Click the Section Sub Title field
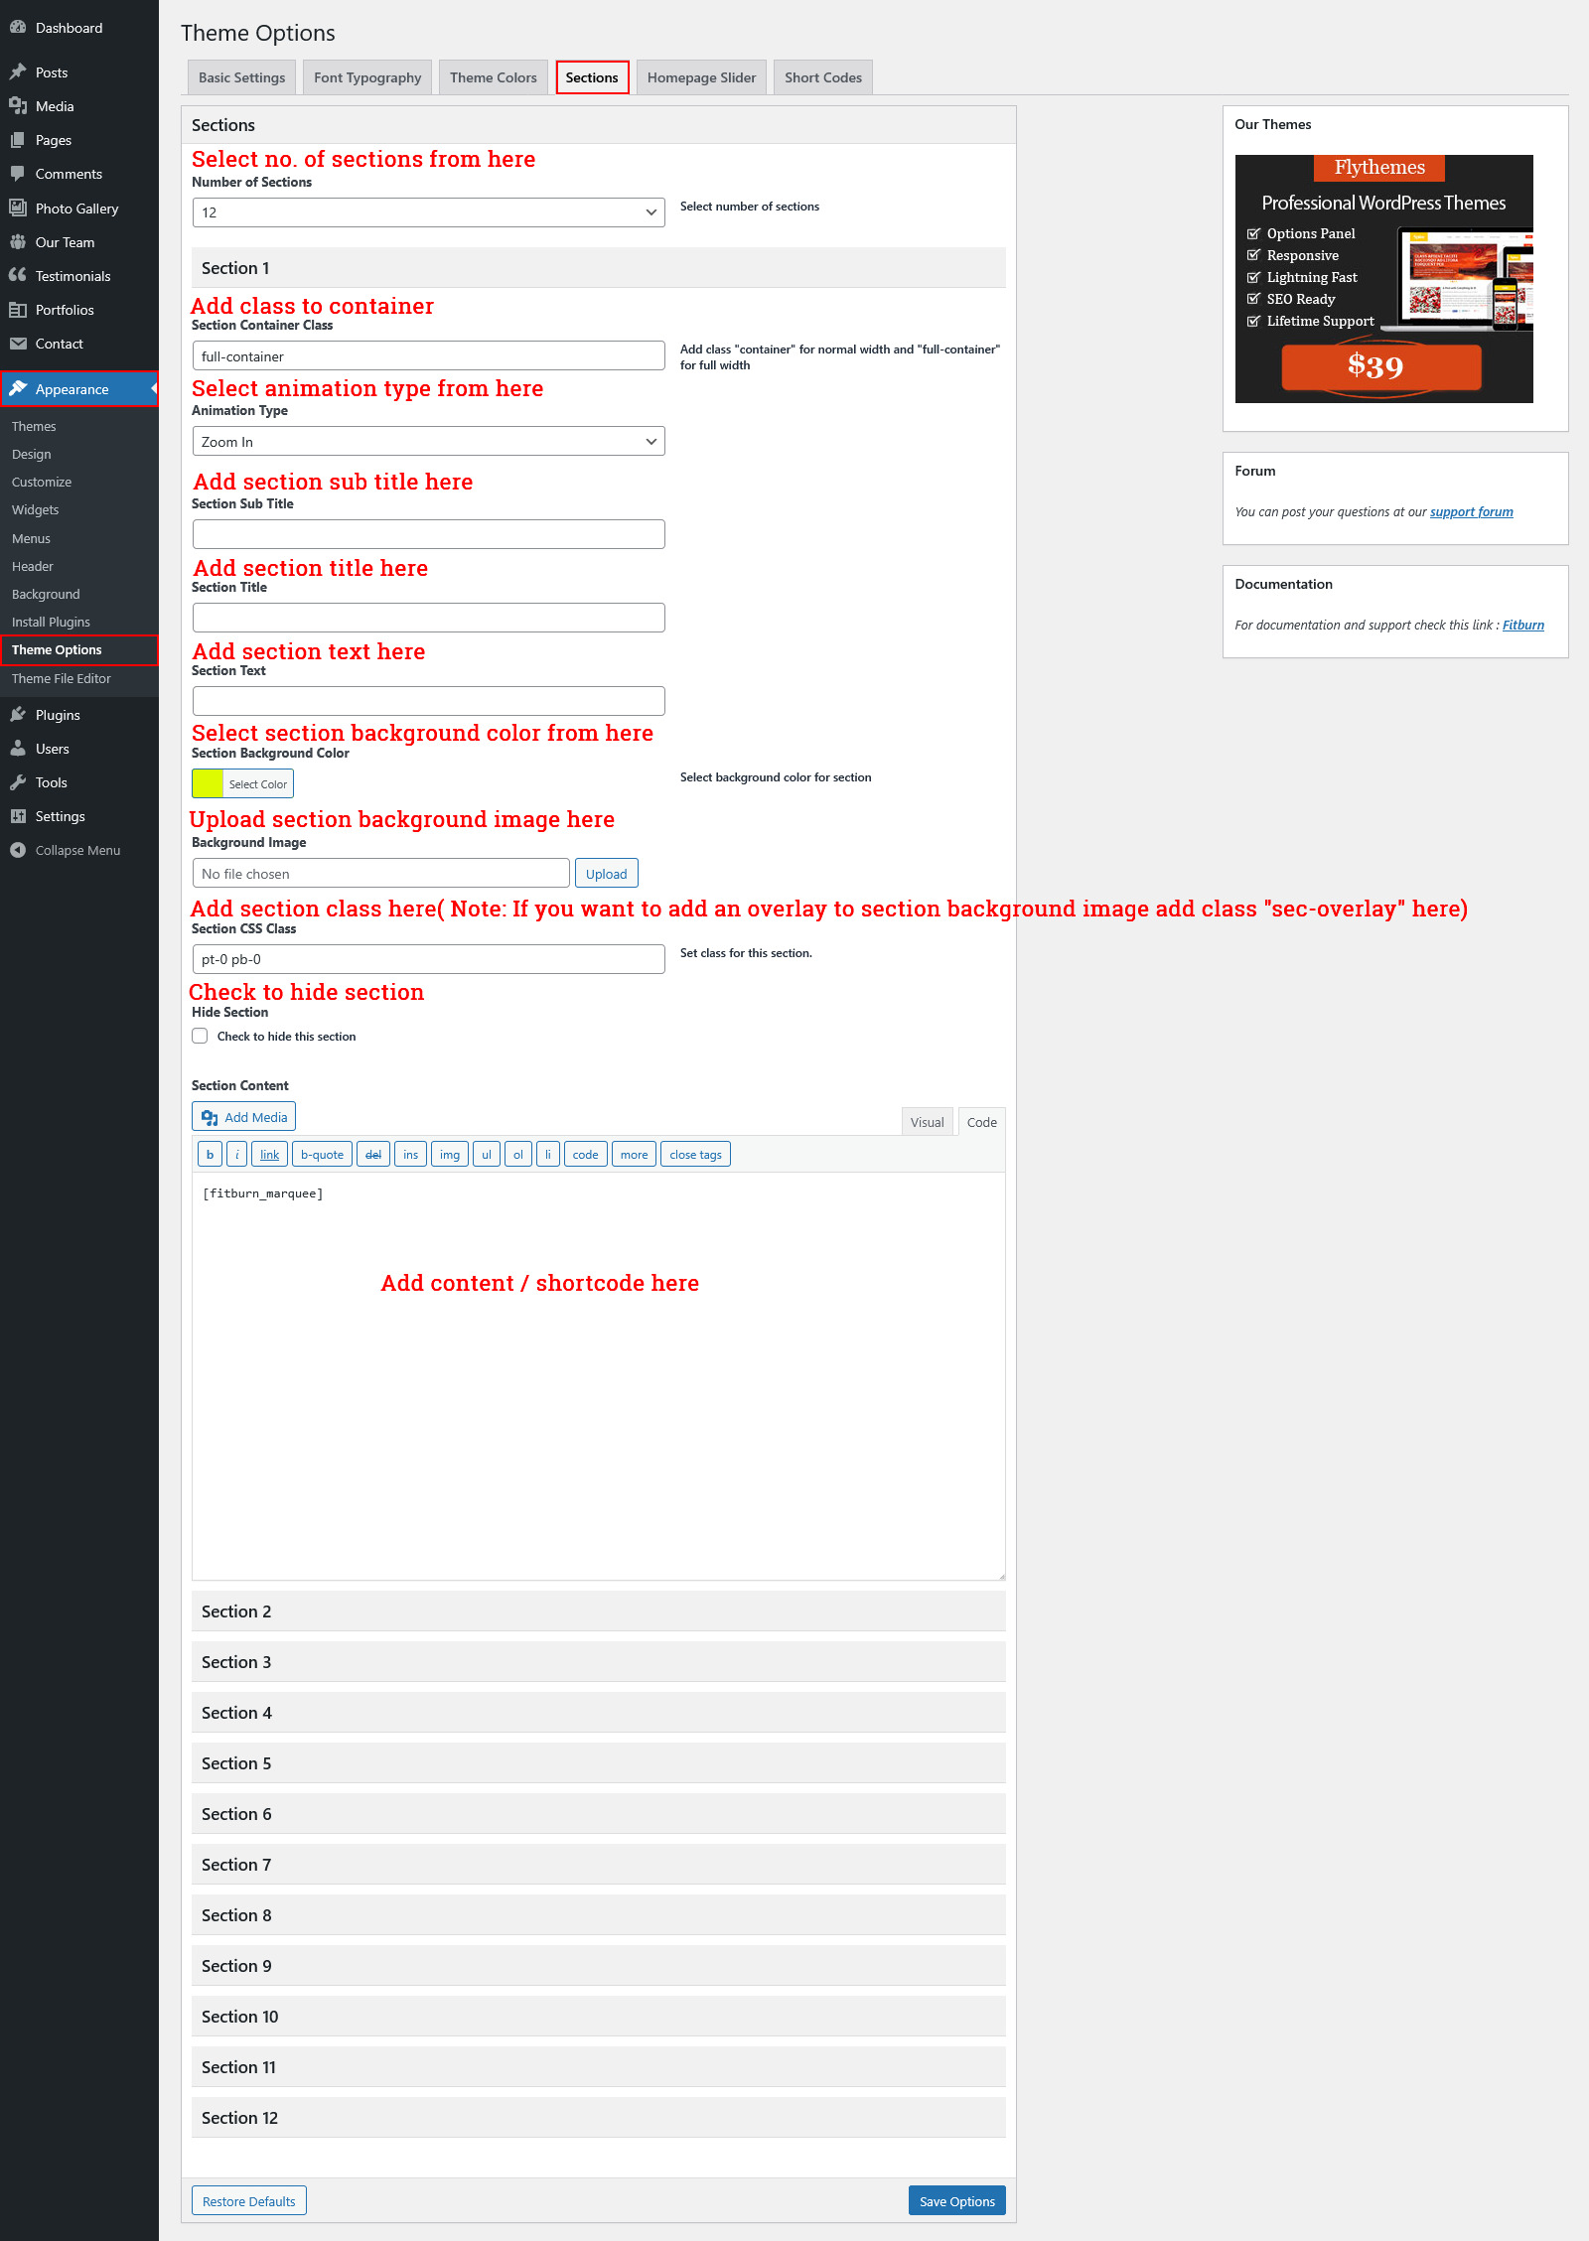 point(429,534)
